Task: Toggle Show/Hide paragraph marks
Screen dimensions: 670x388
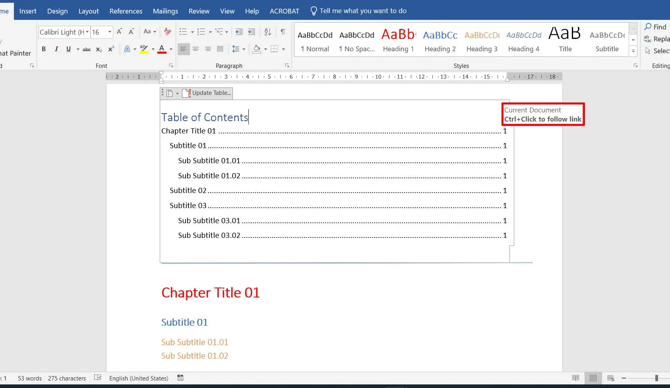Action: click(x=283, y=32)
